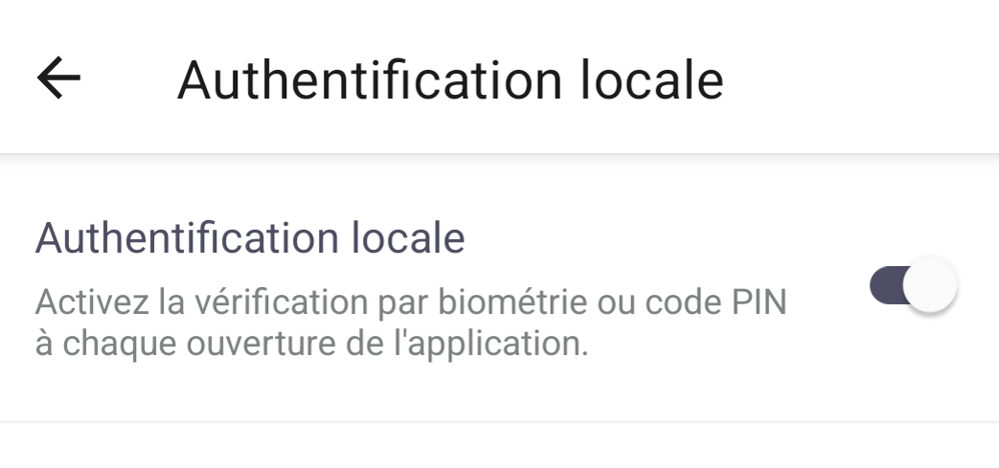Disable local authentication switch
The width and height of the screenshot is (999, 468).
[x=913, y=285]
